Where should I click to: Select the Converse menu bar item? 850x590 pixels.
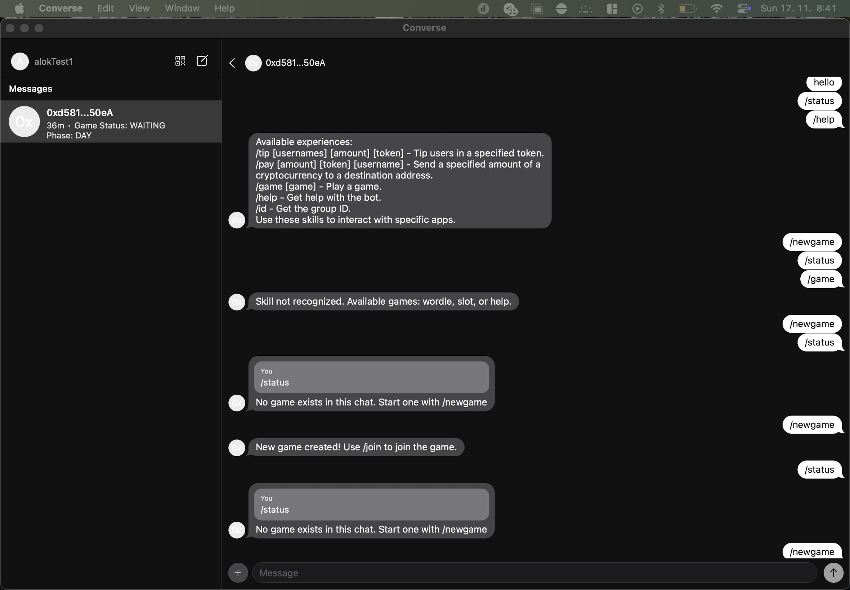point(61,8)
